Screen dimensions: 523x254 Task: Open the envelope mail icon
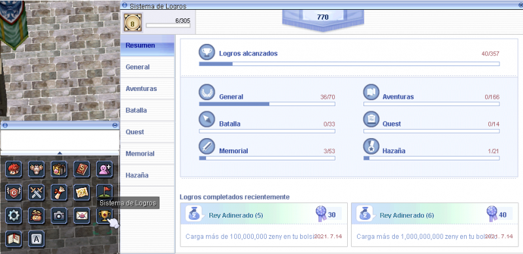82,216
